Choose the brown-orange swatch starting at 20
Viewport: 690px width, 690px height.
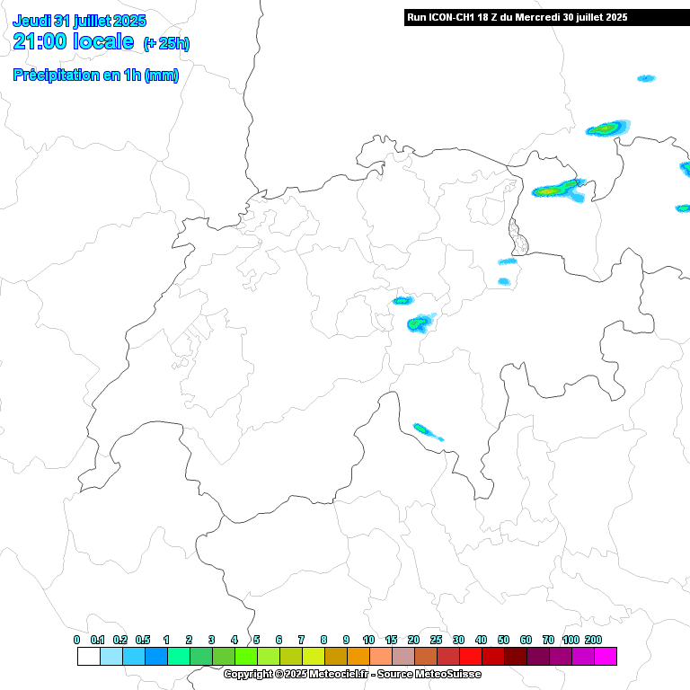pos(426,656)
